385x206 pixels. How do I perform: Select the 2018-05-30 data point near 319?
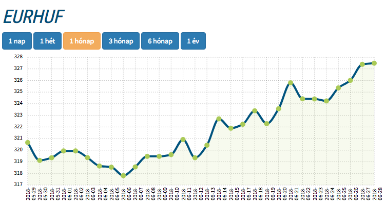(40, 161)
